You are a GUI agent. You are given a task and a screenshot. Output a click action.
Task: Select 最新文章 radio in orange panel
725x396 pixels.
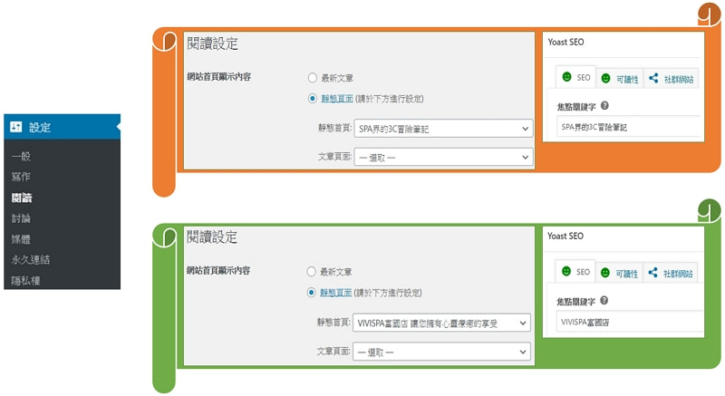pyautogui.click(x=312, y=78)
